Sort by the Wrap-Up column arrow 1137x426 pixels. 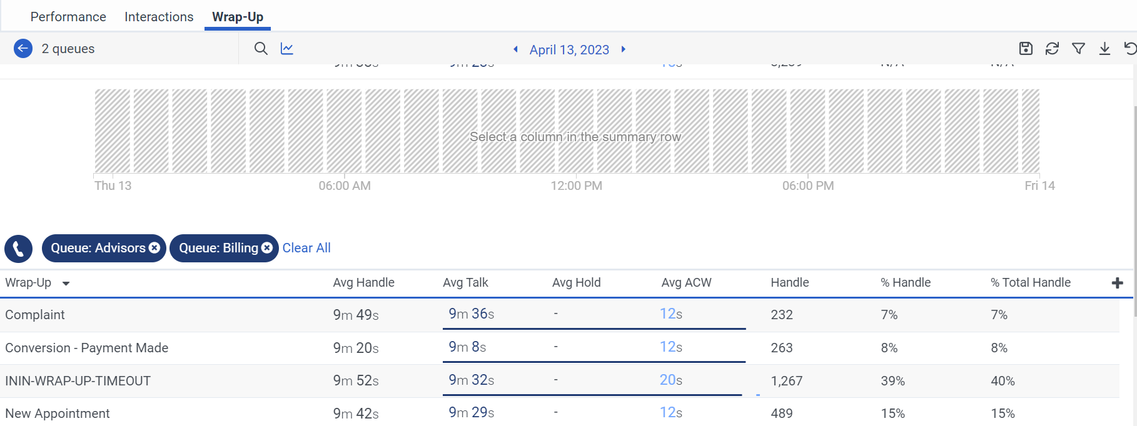click(x=66, y=284)
